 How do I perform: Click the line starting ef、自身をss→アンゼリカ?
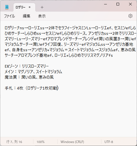tap(70, 50)
